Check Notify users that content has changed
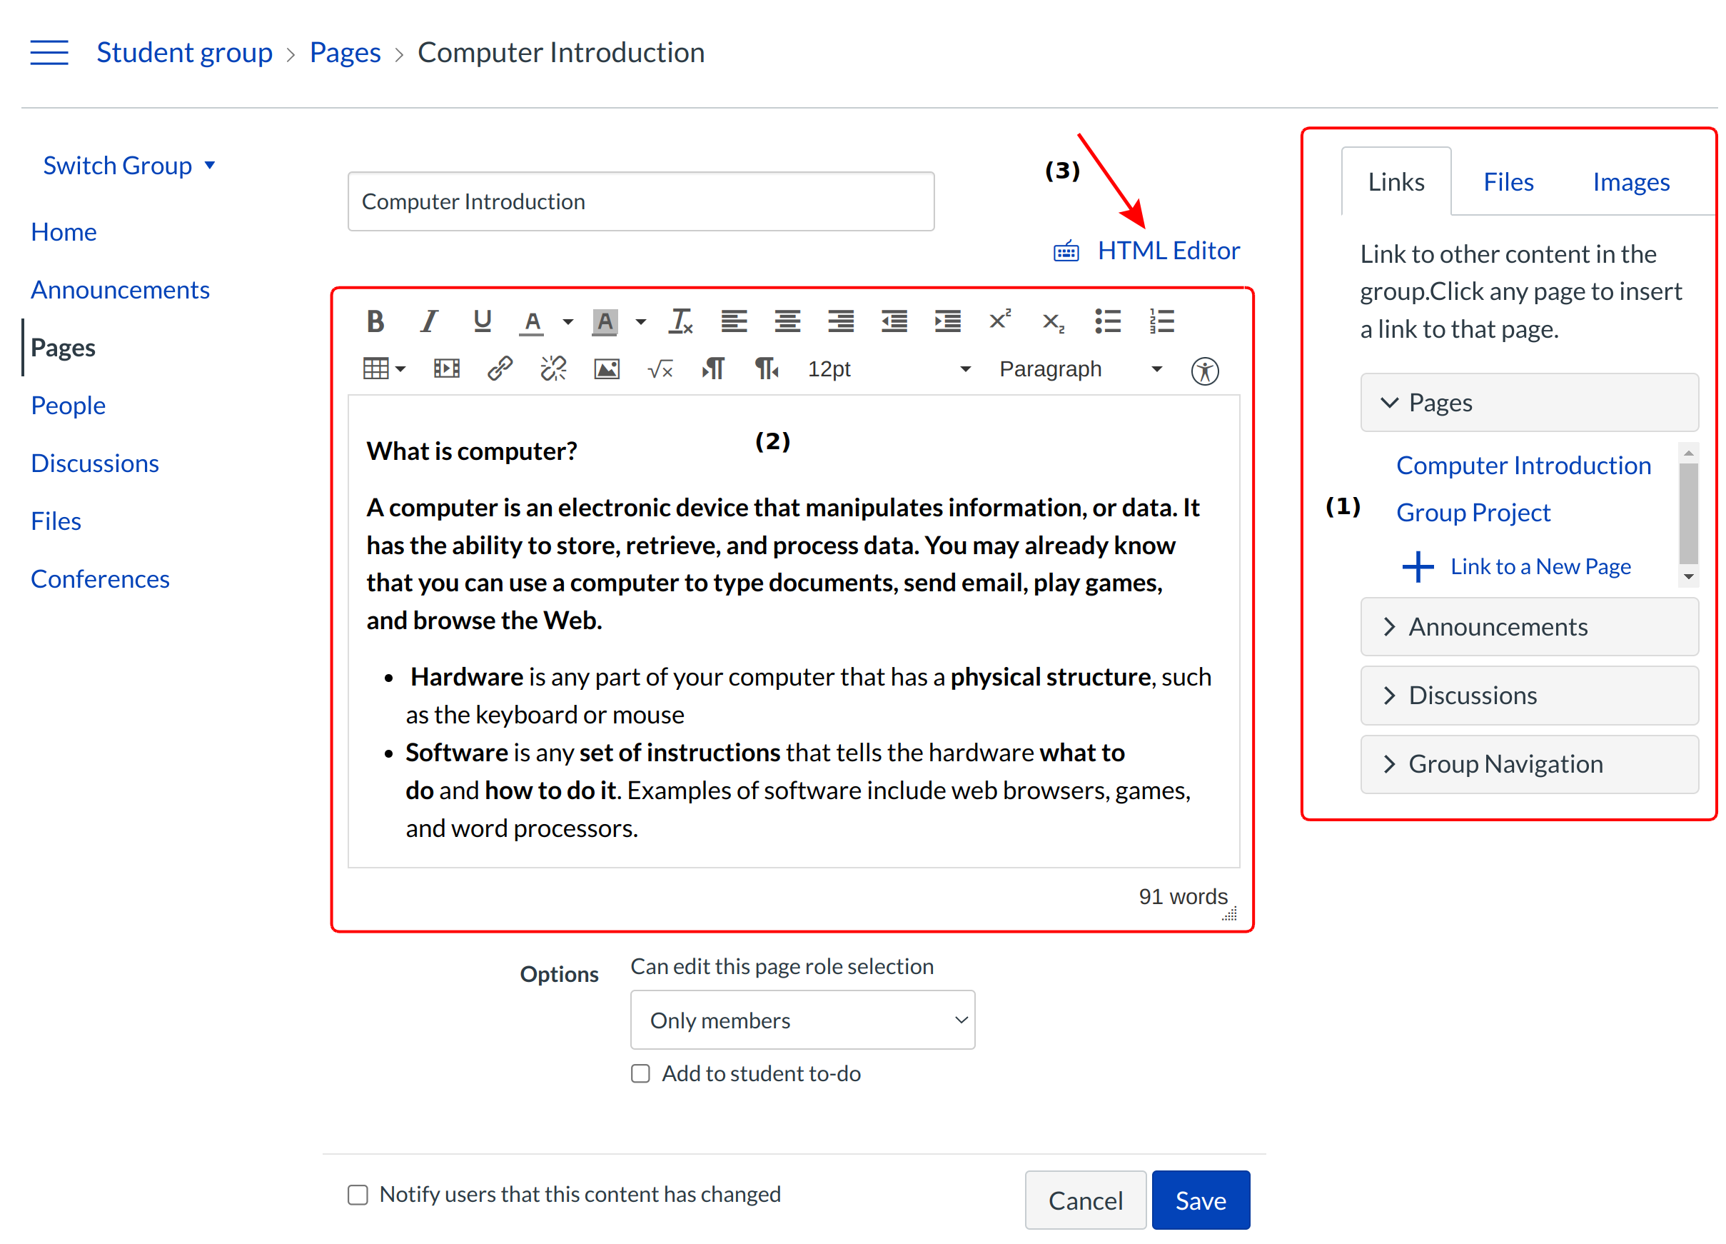 [x=358, y=1194]
